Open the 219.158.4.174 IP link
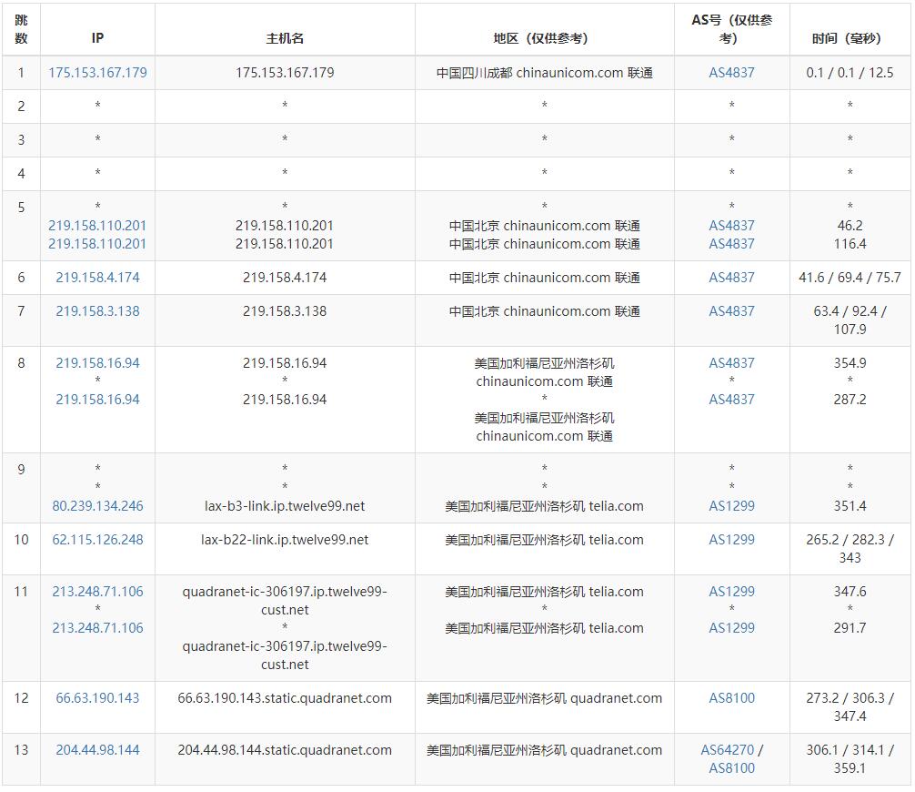Image resolution: width=915 pixels, height=792 pixels. 97,278
